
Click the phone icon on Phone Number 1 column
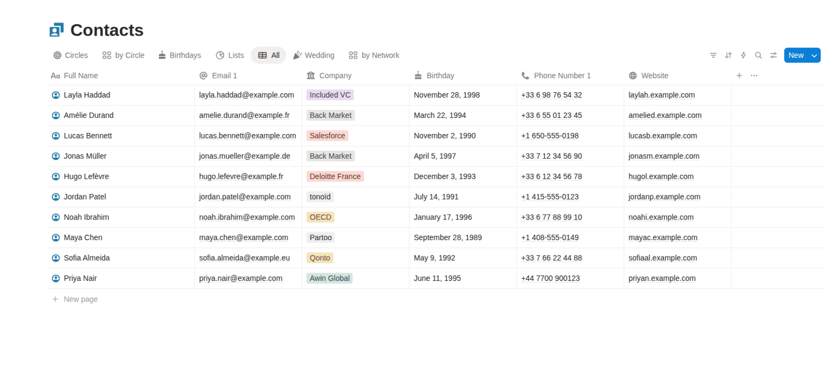[x=525, y=75]
